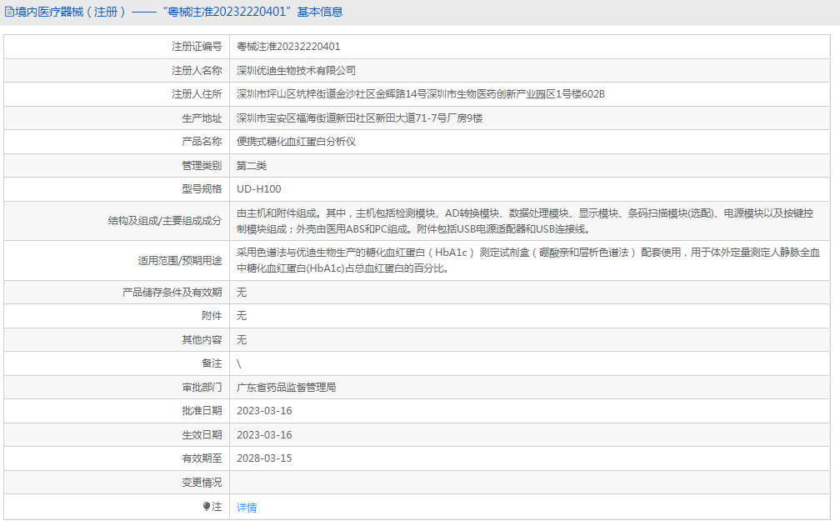Click the 适用范围/预期用途 label
The width and height of the screenshot is (840, 526).
(x=179, y=261)
